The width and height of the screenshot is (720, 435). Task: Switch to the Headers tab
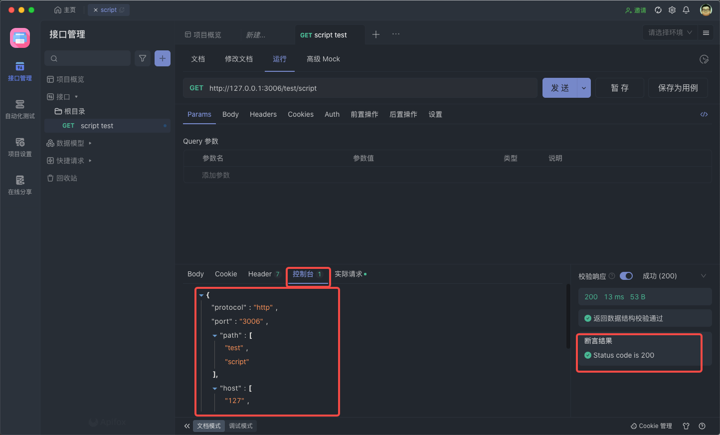tap(263, 114)
